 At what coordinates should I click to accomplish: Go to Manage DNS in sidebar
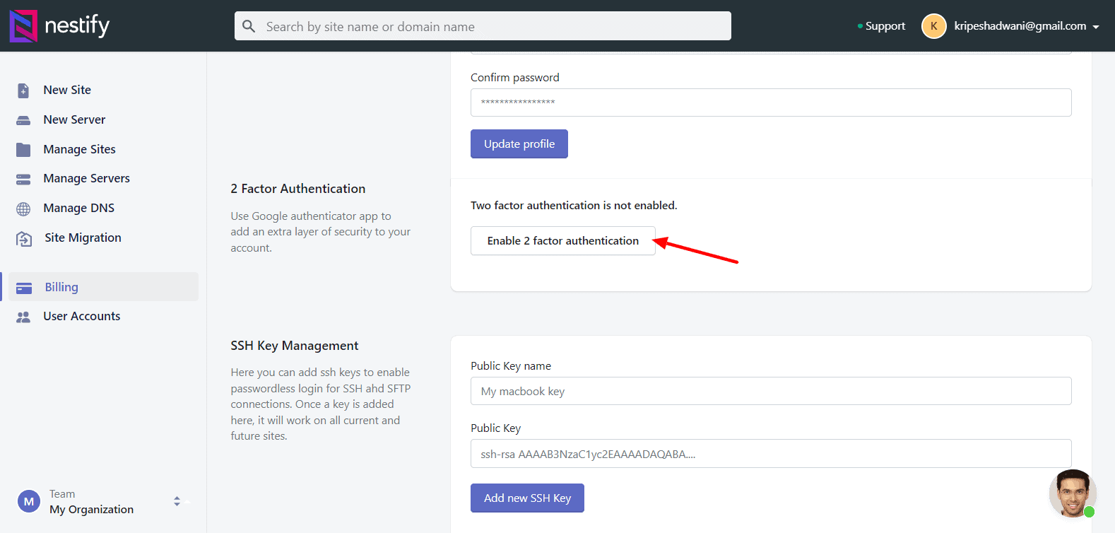pos(78,208)
